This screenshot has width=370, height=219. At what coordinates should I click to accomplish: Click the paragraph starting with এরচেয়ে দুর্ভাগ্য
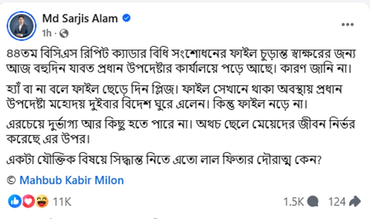[181, 132]
